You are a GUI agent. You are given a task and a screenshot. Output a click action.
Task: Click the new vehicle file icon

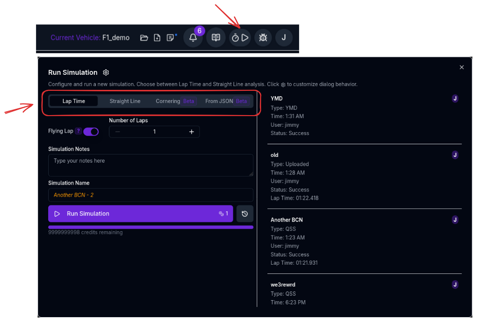[157, 38]
